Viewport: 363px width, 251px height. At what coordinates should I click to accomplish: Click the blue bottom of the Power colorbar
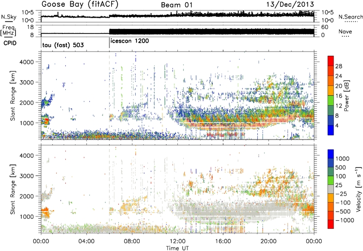pyautogui.click(x=331, y=130)
